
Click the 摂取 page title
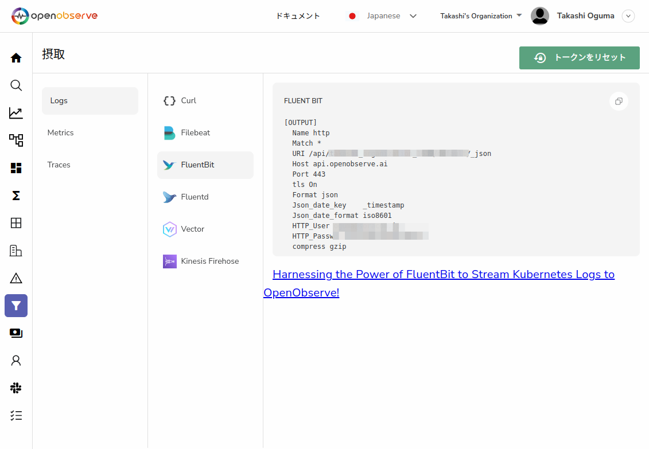(53, 54)
